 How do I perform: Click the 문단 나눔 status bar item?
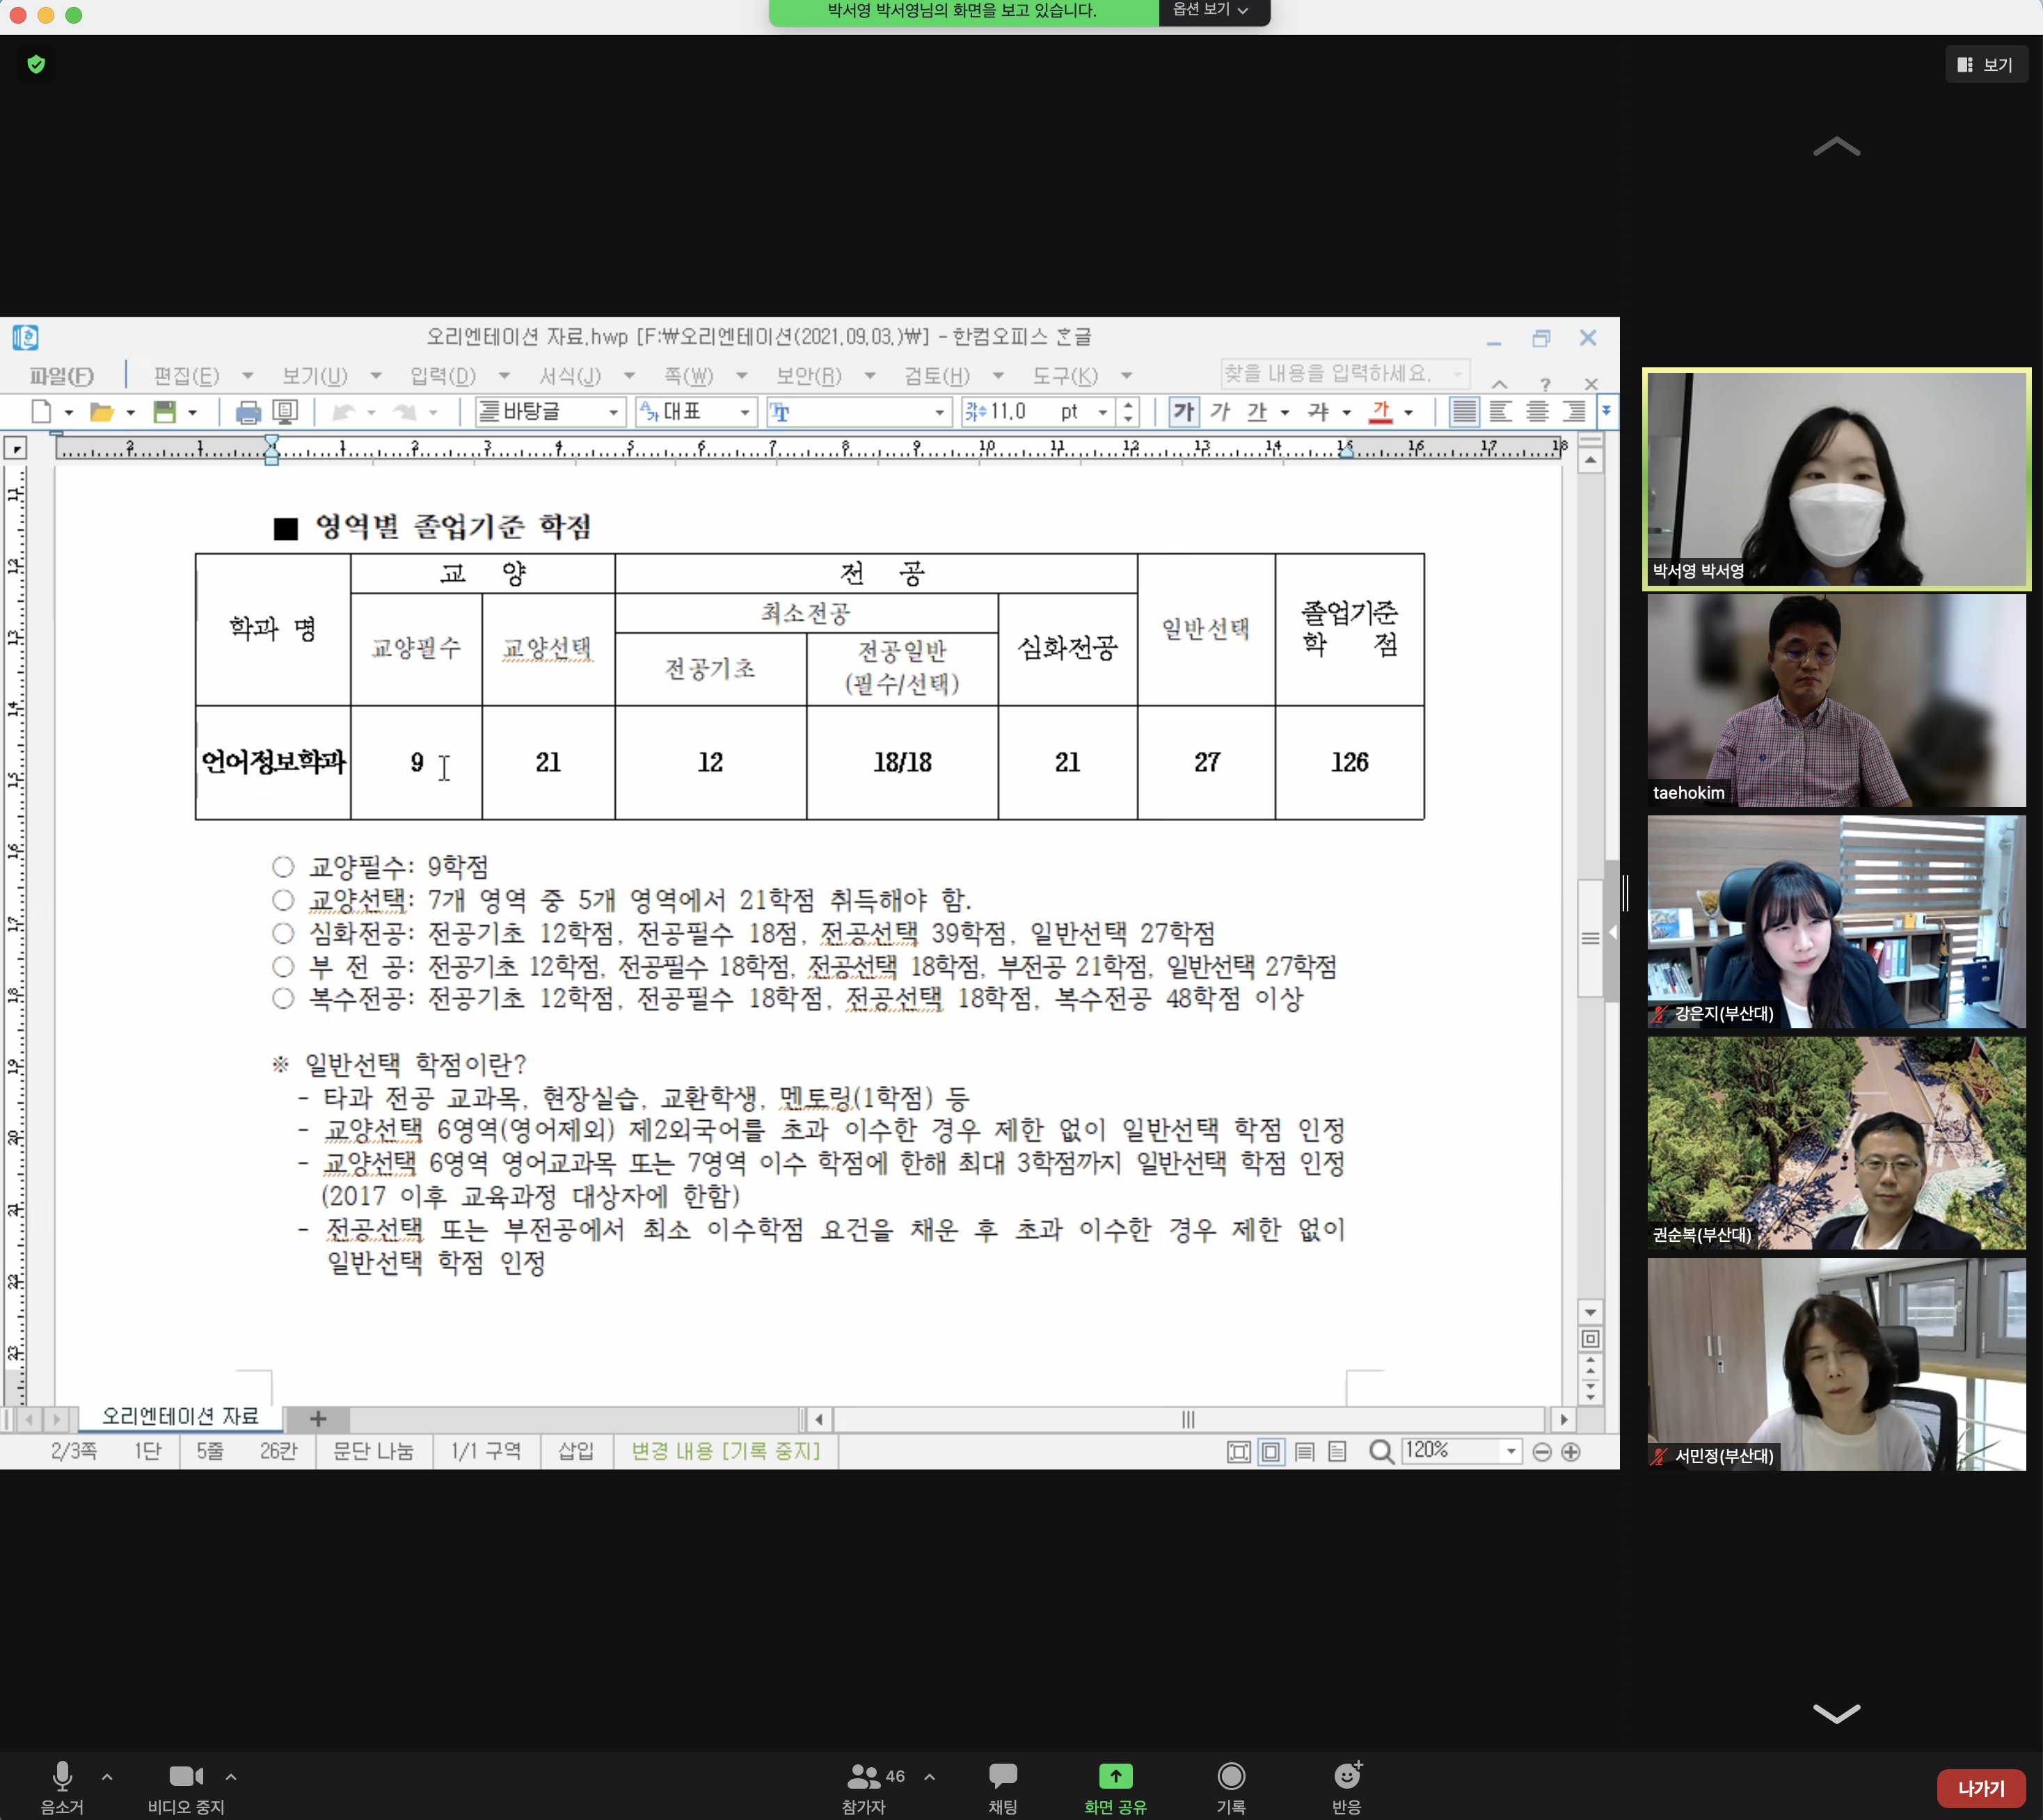click(372, 1451)
